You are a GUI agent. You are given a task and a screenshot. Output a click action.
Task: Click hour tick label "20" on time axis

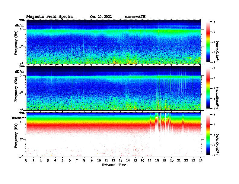[171, 161]
